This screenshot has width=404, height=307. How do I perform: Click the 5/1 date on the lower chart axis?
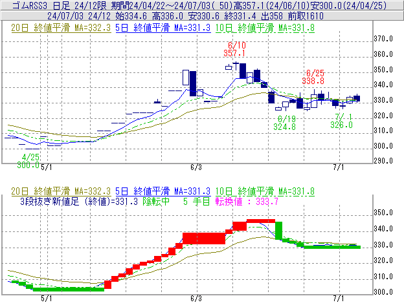[47, 299]
